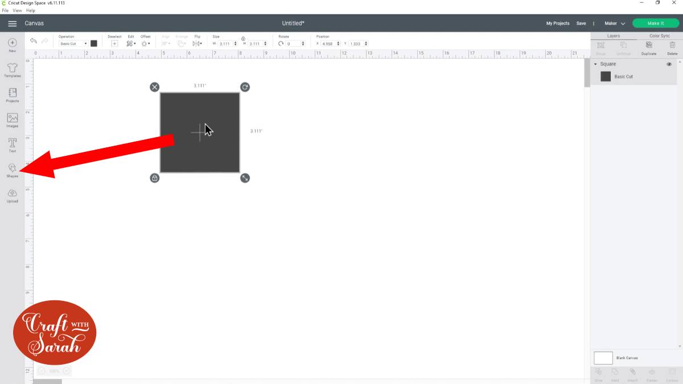
Task: Click the width field stepper arrows
Action: click(236, 44)
